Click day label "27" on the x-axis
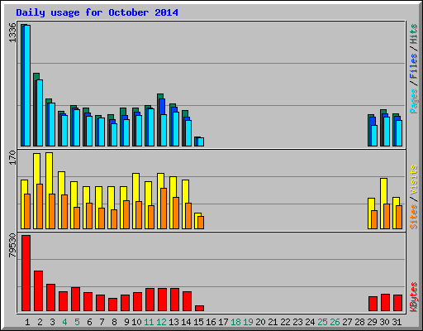This screenshot has width=423, height=331. pyautogui.click(x=347, y=322)
